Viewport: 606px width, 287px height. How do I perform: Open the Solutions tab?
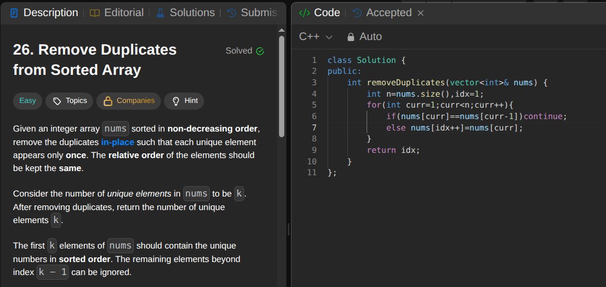185,12
